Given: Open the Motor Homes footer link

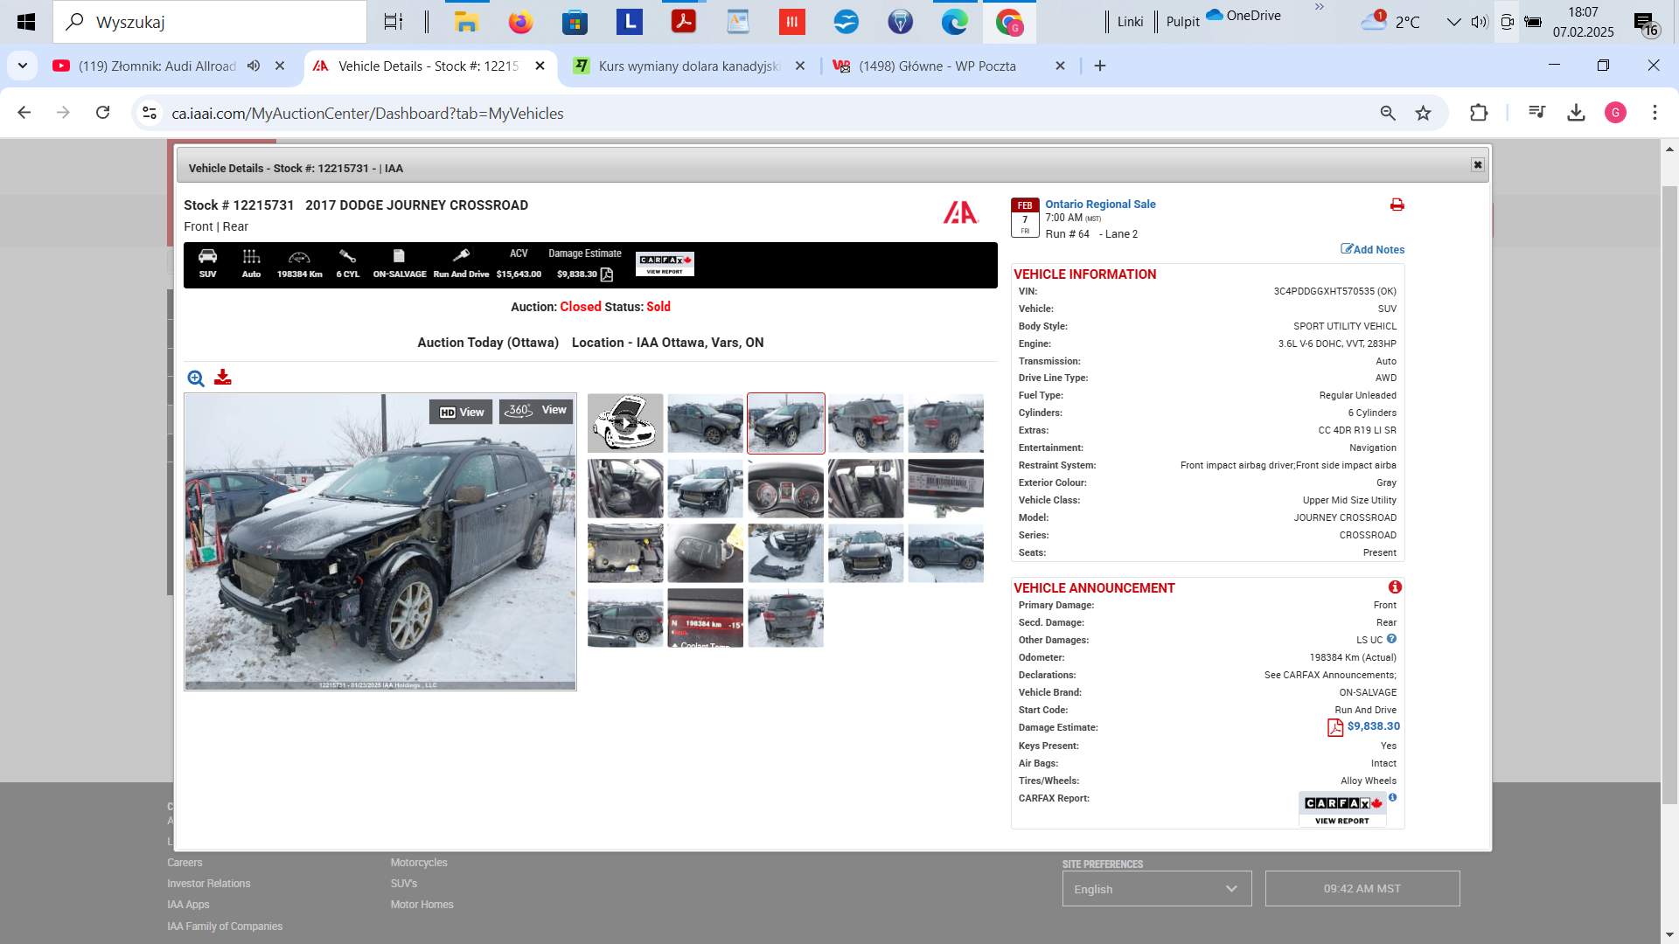Looking at the screenshot, I should [422, 905].
